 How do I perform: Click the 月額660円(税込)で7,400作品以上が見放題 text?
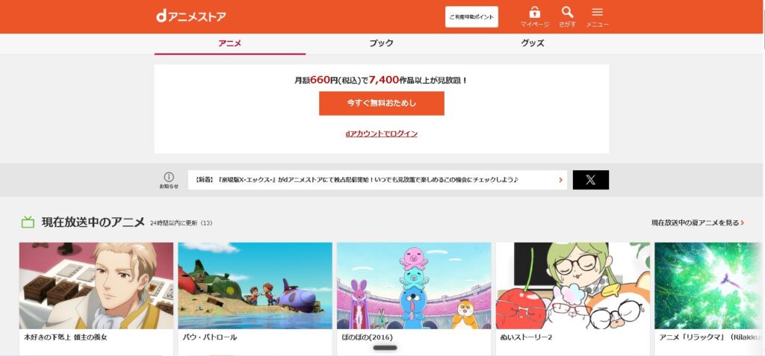click(382, 80)
